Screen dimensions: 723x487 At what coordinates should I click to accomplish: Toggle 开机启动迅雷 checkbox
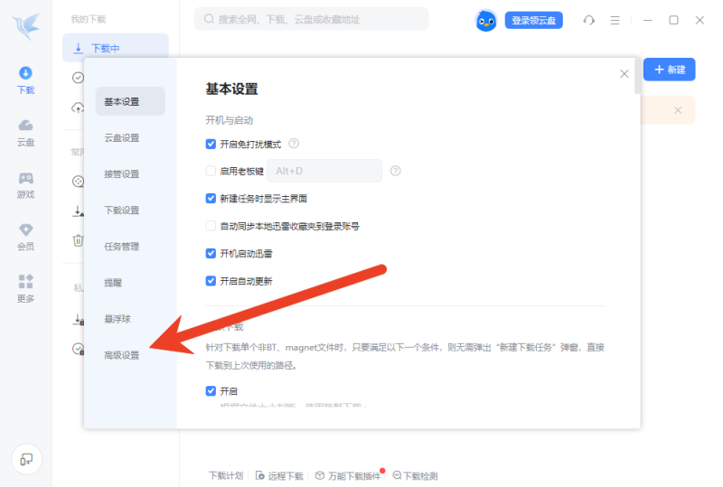(211, 253)
